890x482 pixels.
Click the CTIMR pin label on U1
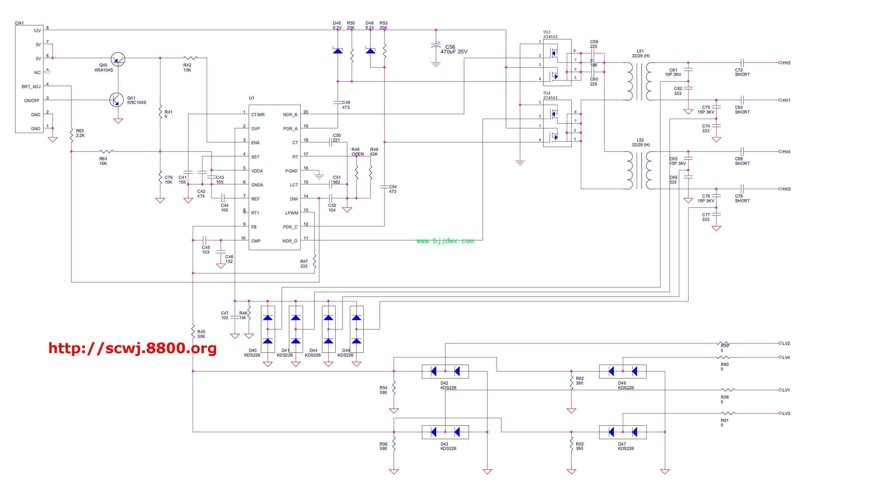(258, 114)
